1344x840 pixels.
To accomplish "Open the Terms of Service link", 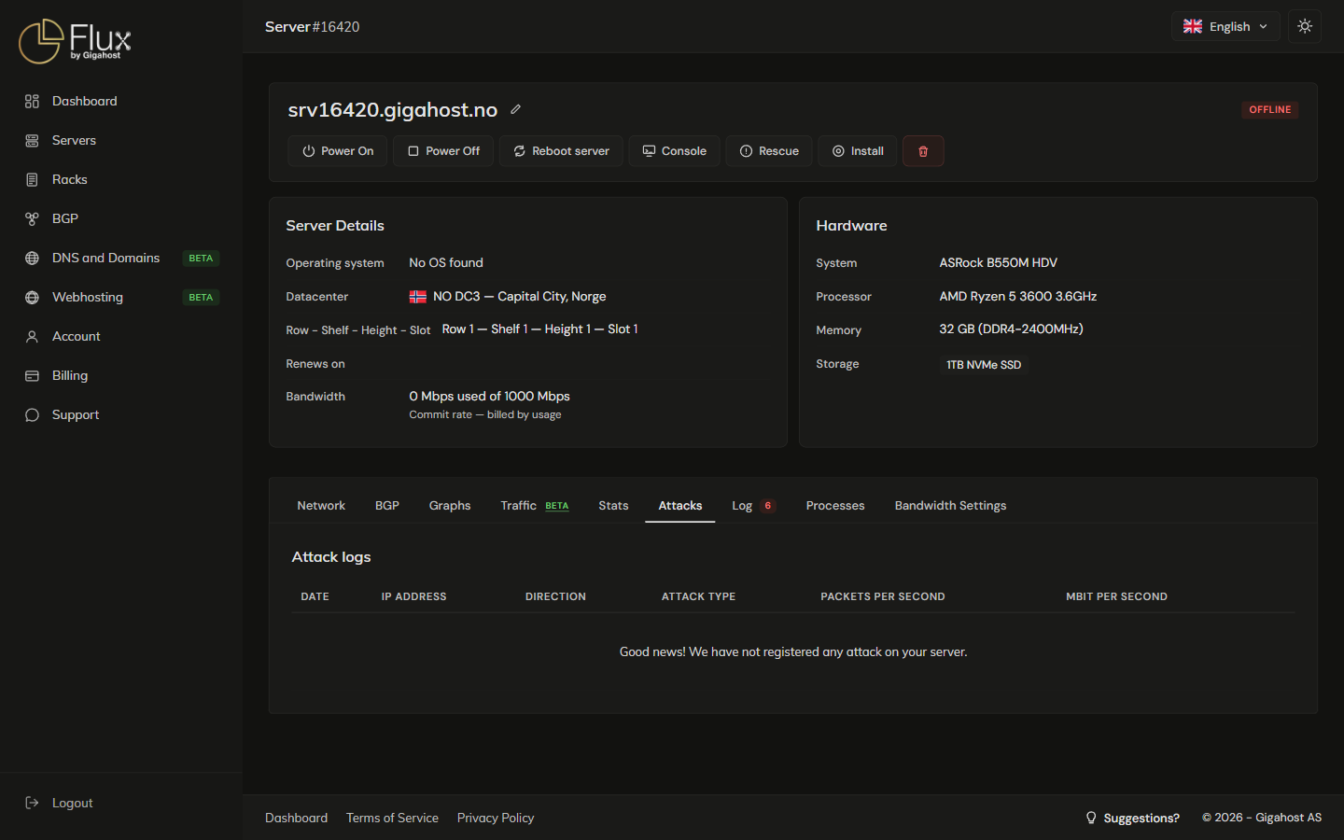I will 392,818.
